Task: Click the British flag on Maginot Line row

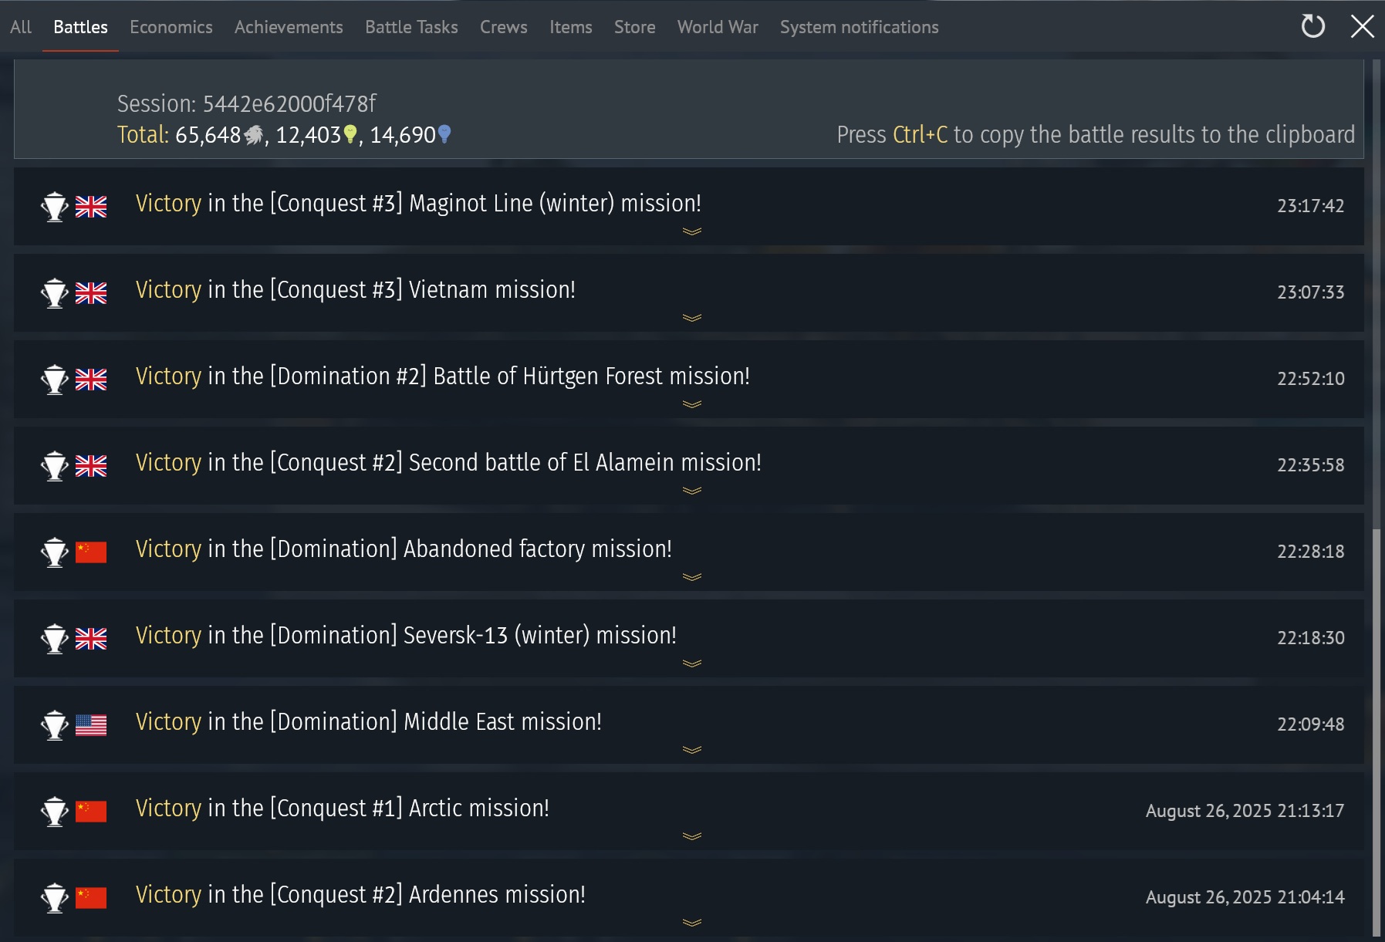Action: 91,207
